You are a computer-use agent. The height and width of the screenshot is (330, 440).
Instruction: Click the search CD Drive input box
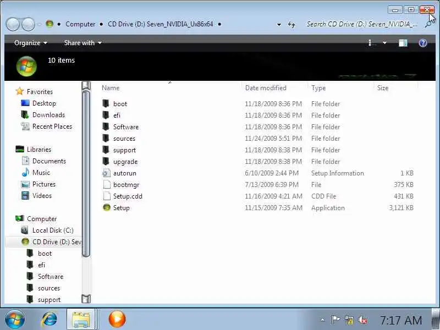pyautogui.click(x=362, y=24)
